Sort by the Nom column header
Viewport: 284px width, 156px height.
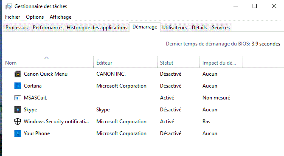tap(48, 62)
